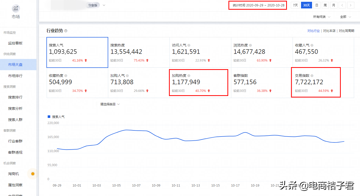
Task: Click the info dot next to 加购热度
Action: point(189,76)
